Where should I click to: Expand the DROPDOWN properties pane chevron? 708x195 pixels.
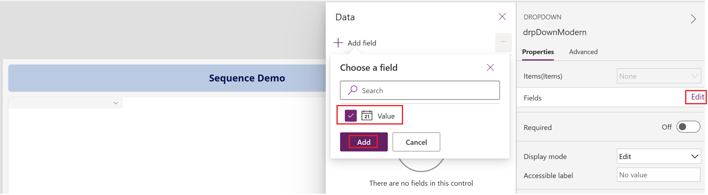point(693,19)
